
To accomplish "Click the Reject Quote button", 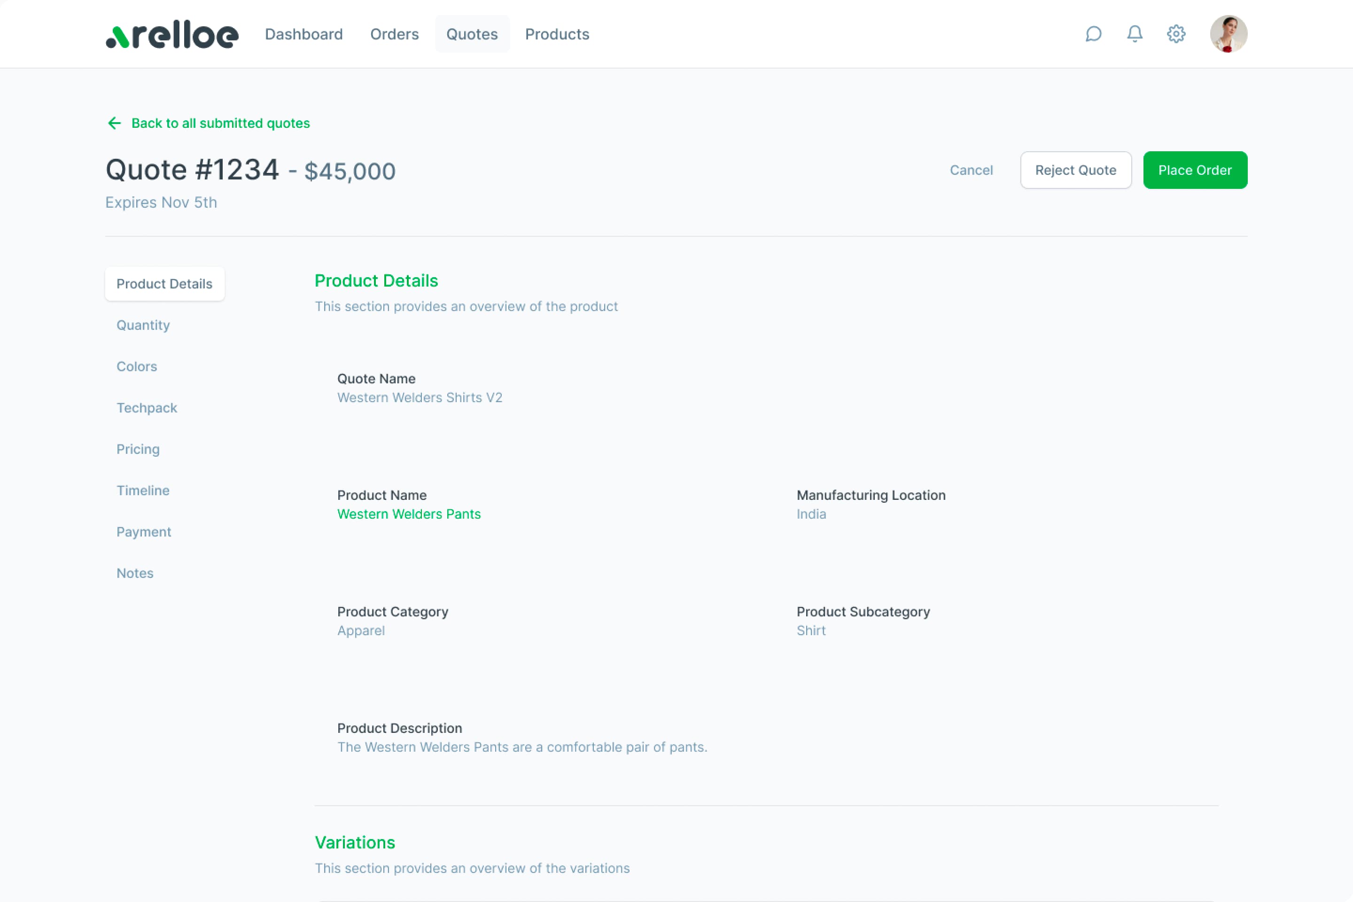I will pyautogui.click(x=1075, y=170).
